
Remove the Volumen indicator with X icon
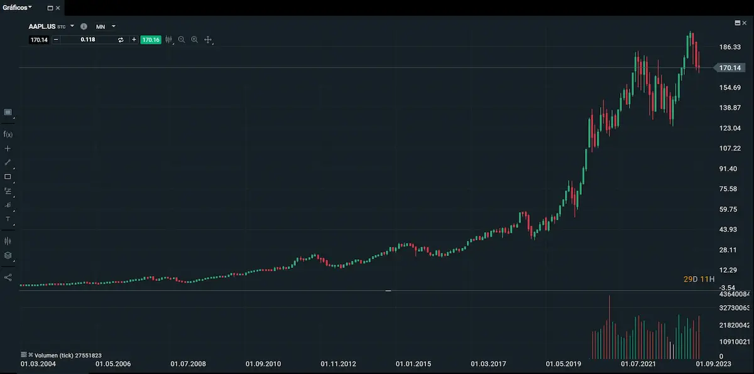pyautogui.click(x=30, y=355)
